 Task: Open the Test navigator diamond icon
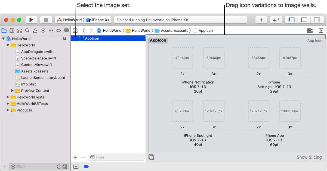43,30
